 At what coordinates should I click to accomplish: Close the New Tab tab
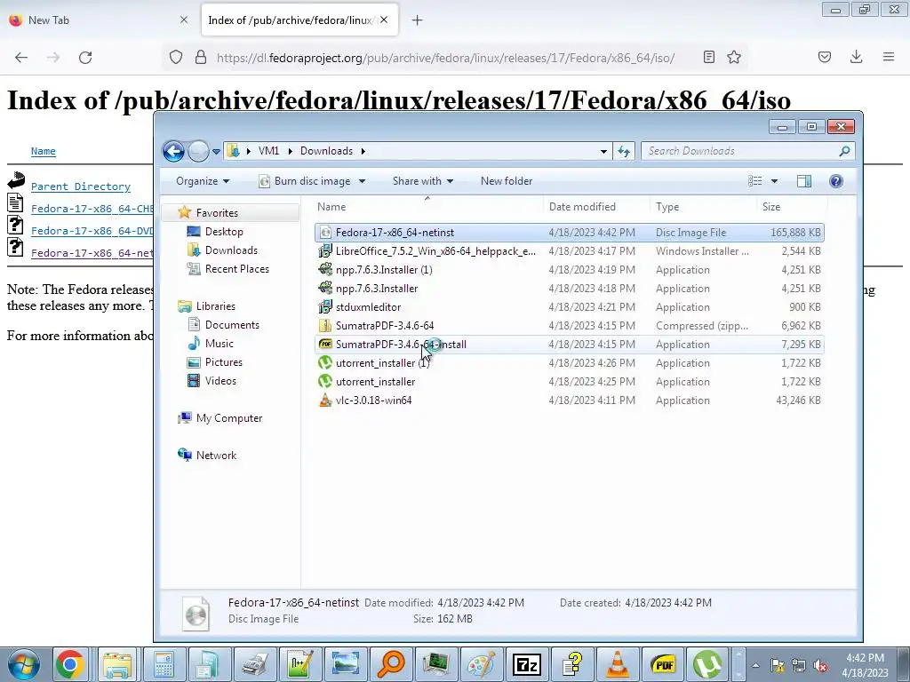click(x=183, y=20)
